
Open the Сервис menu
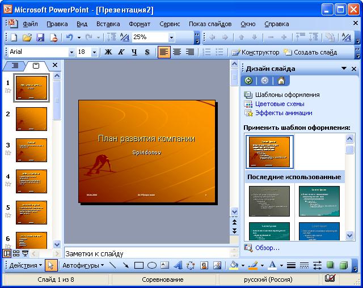(x=170, y=24)
